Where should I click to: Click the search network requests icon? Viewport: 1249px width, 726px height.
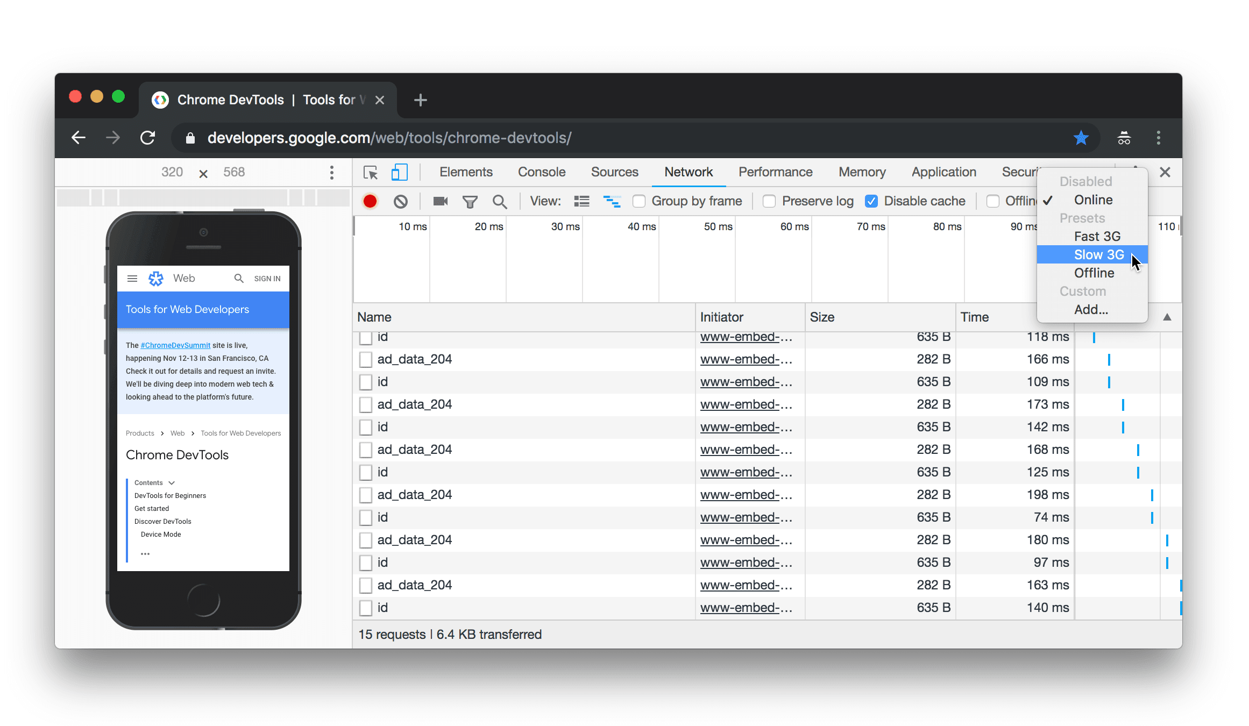(499, 201)
